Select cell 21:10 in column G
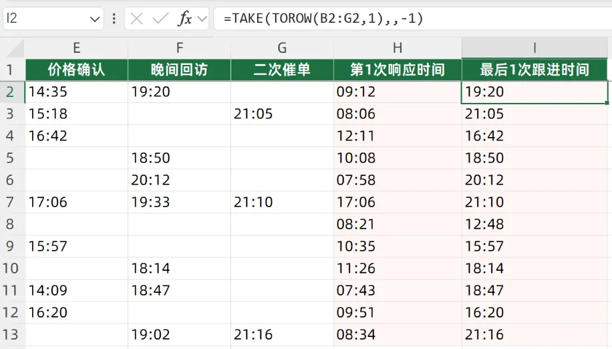 click(282, 202)
